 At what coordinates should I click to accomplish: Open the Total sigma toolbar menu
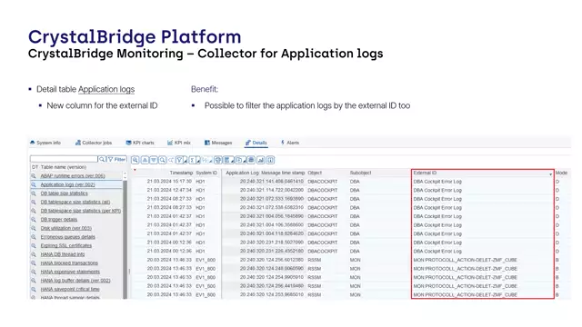(194, 160)
